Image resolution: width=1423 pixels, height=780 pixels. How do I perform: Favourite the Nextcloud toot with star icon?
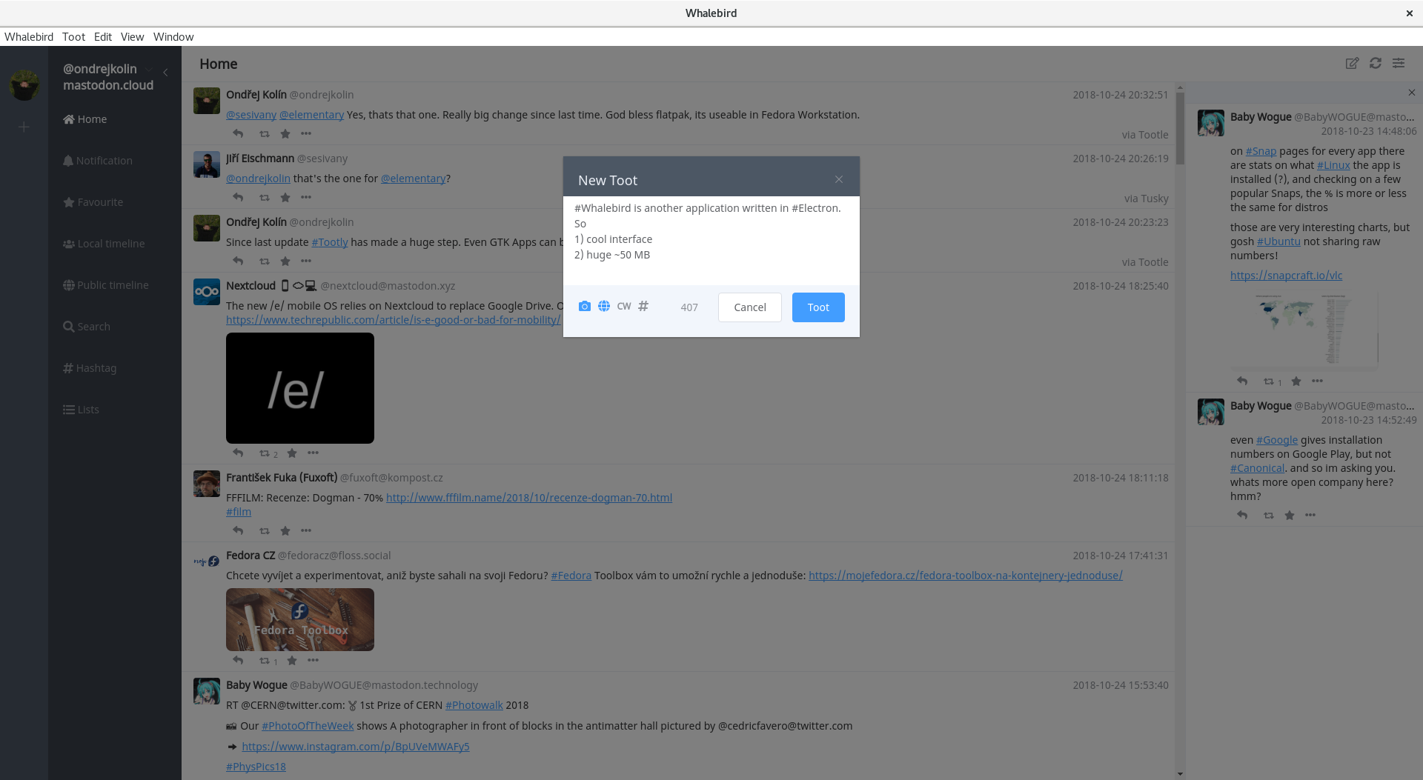(x=292, y=453)
